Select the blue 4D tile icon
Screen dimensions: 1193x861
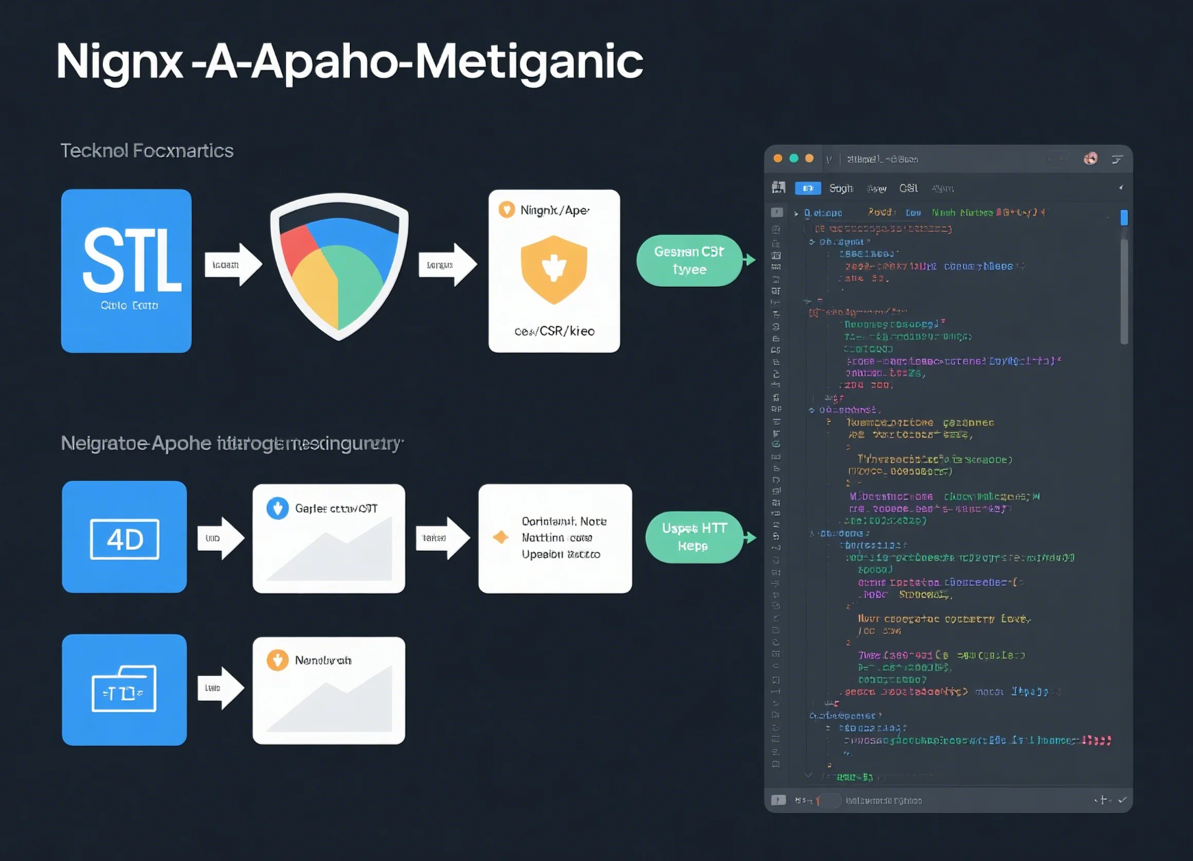point(124,538)
